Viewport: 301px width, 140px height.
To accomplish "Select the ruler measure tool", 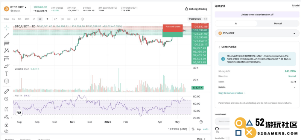I will point(6,91).
